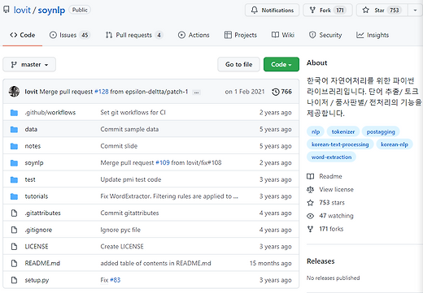Click the View license scale icon

coord(310,190)
